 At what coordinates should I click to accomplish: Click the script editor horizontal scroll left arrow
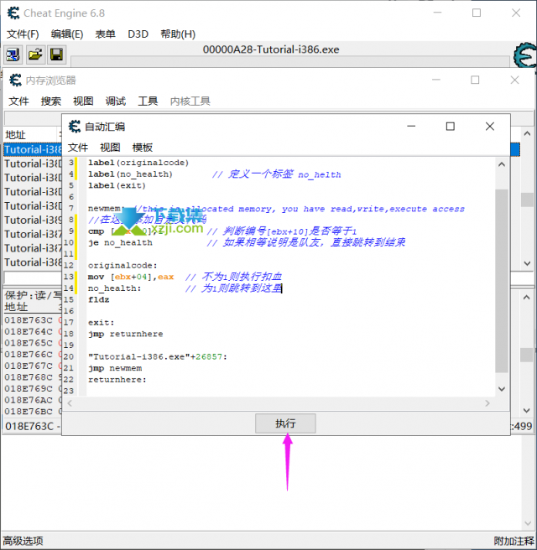click(70, 403)
